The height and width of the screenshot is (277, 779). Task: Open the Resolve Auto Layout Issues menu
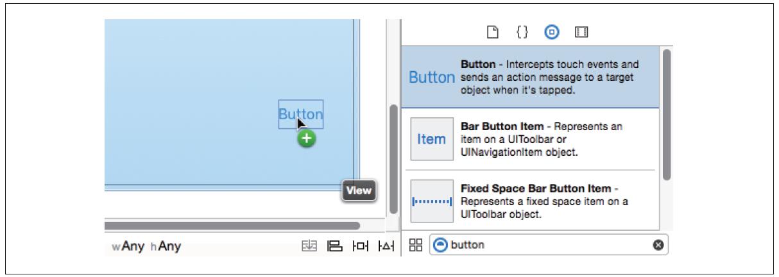click(386, 245)
